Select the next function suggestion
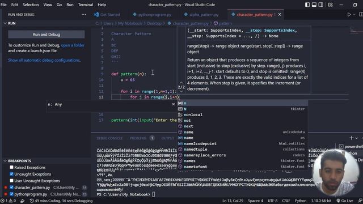 click(x=242, y=126)
